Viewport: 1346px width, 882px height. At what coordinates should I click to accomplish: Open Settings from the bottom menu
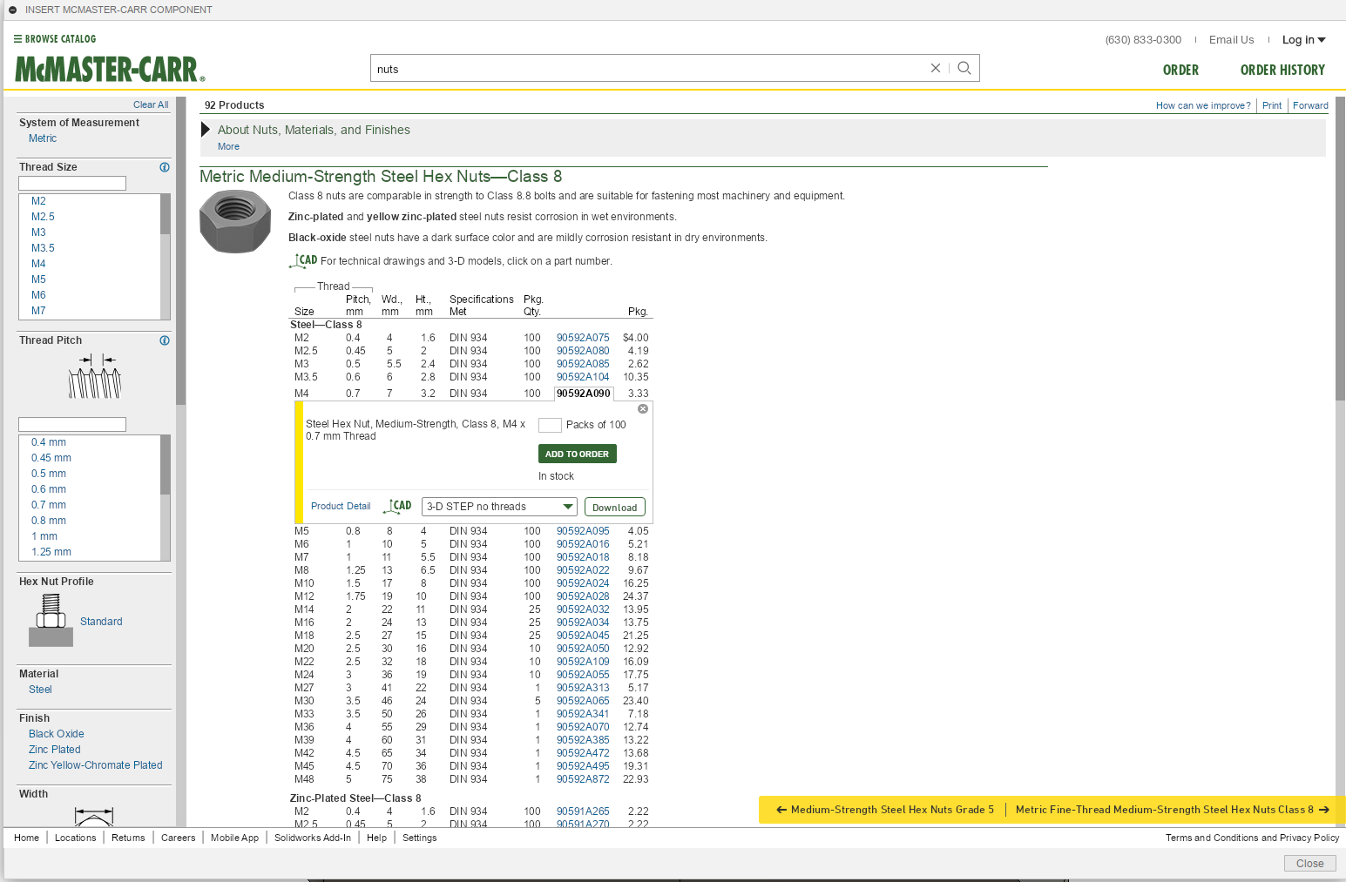pyautogui.click(x=419, y=838)
